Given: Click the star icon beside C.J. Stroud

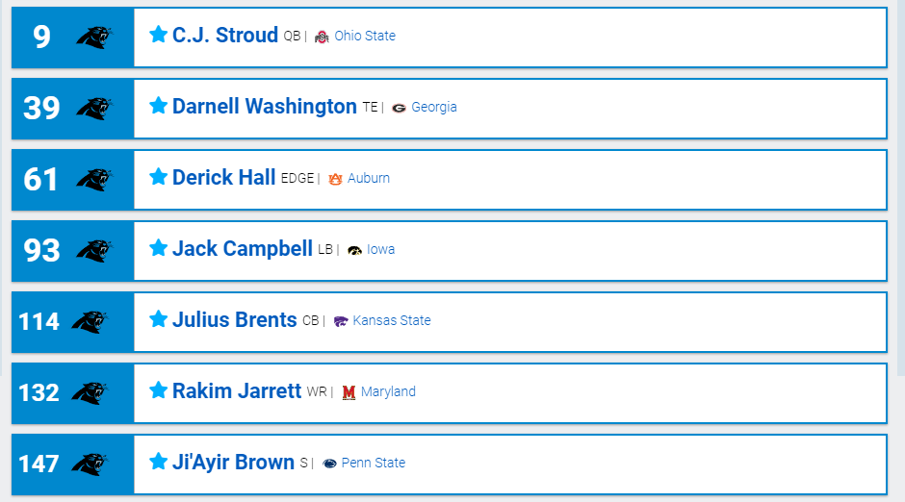Looking at the screenshot, I should (159, 35).
